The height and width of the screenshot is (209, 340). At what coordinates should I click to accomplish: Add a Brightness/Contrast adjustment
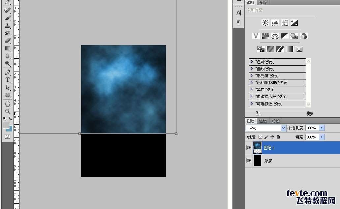[x=265, y=23]
